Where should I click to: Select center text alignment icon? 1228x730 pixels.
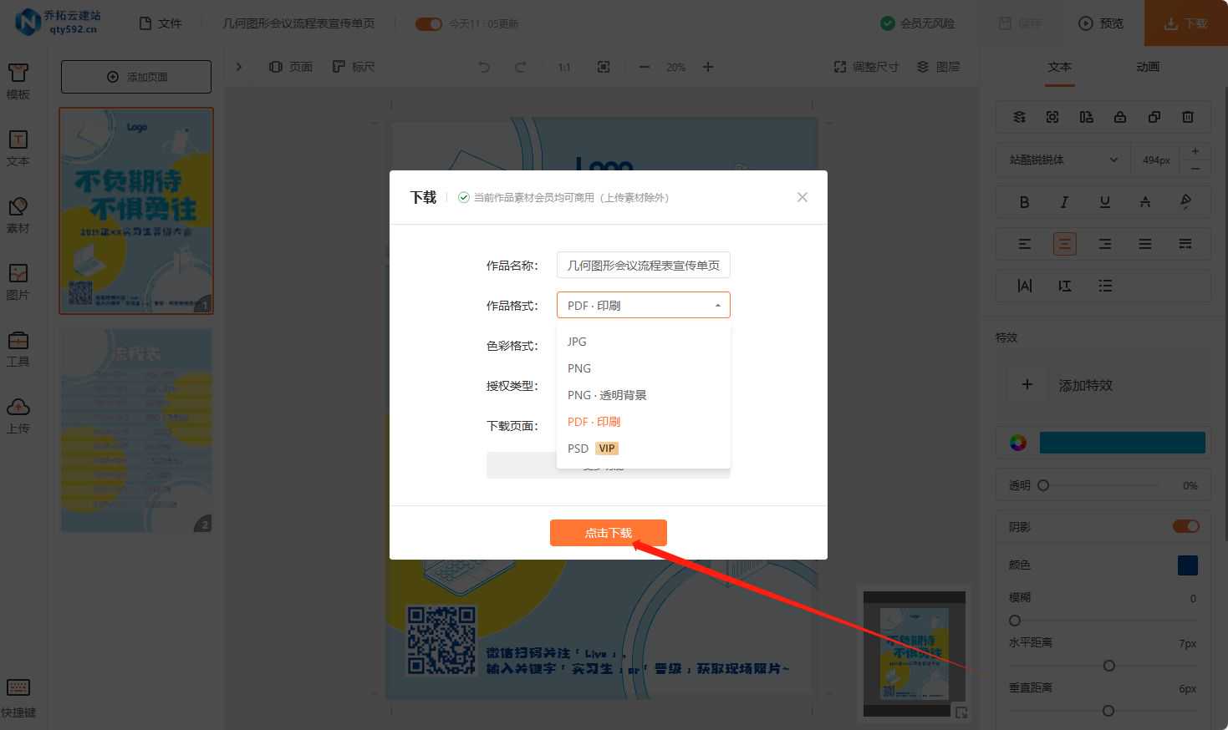pyautogui.click(x=1064, y=244)
